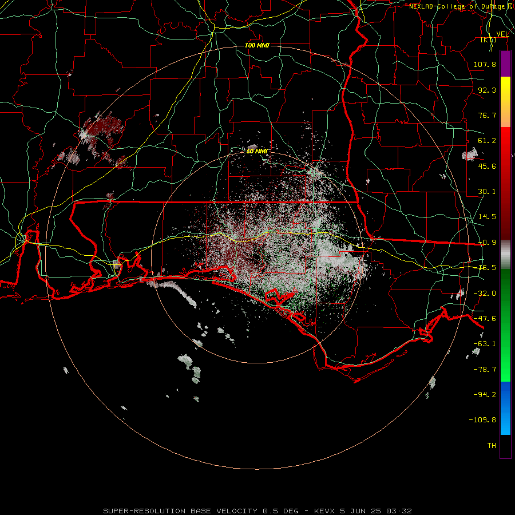The image size is (515, 515).
Task: Click the 50 NMI range ring label
Action: 257,151
